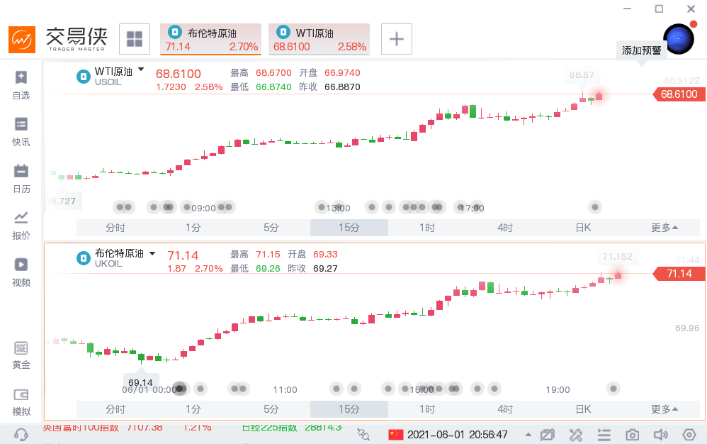Screen dimensions: 707x444
Task: Click the 68.6100 current price tag
Action: (679, 94)
